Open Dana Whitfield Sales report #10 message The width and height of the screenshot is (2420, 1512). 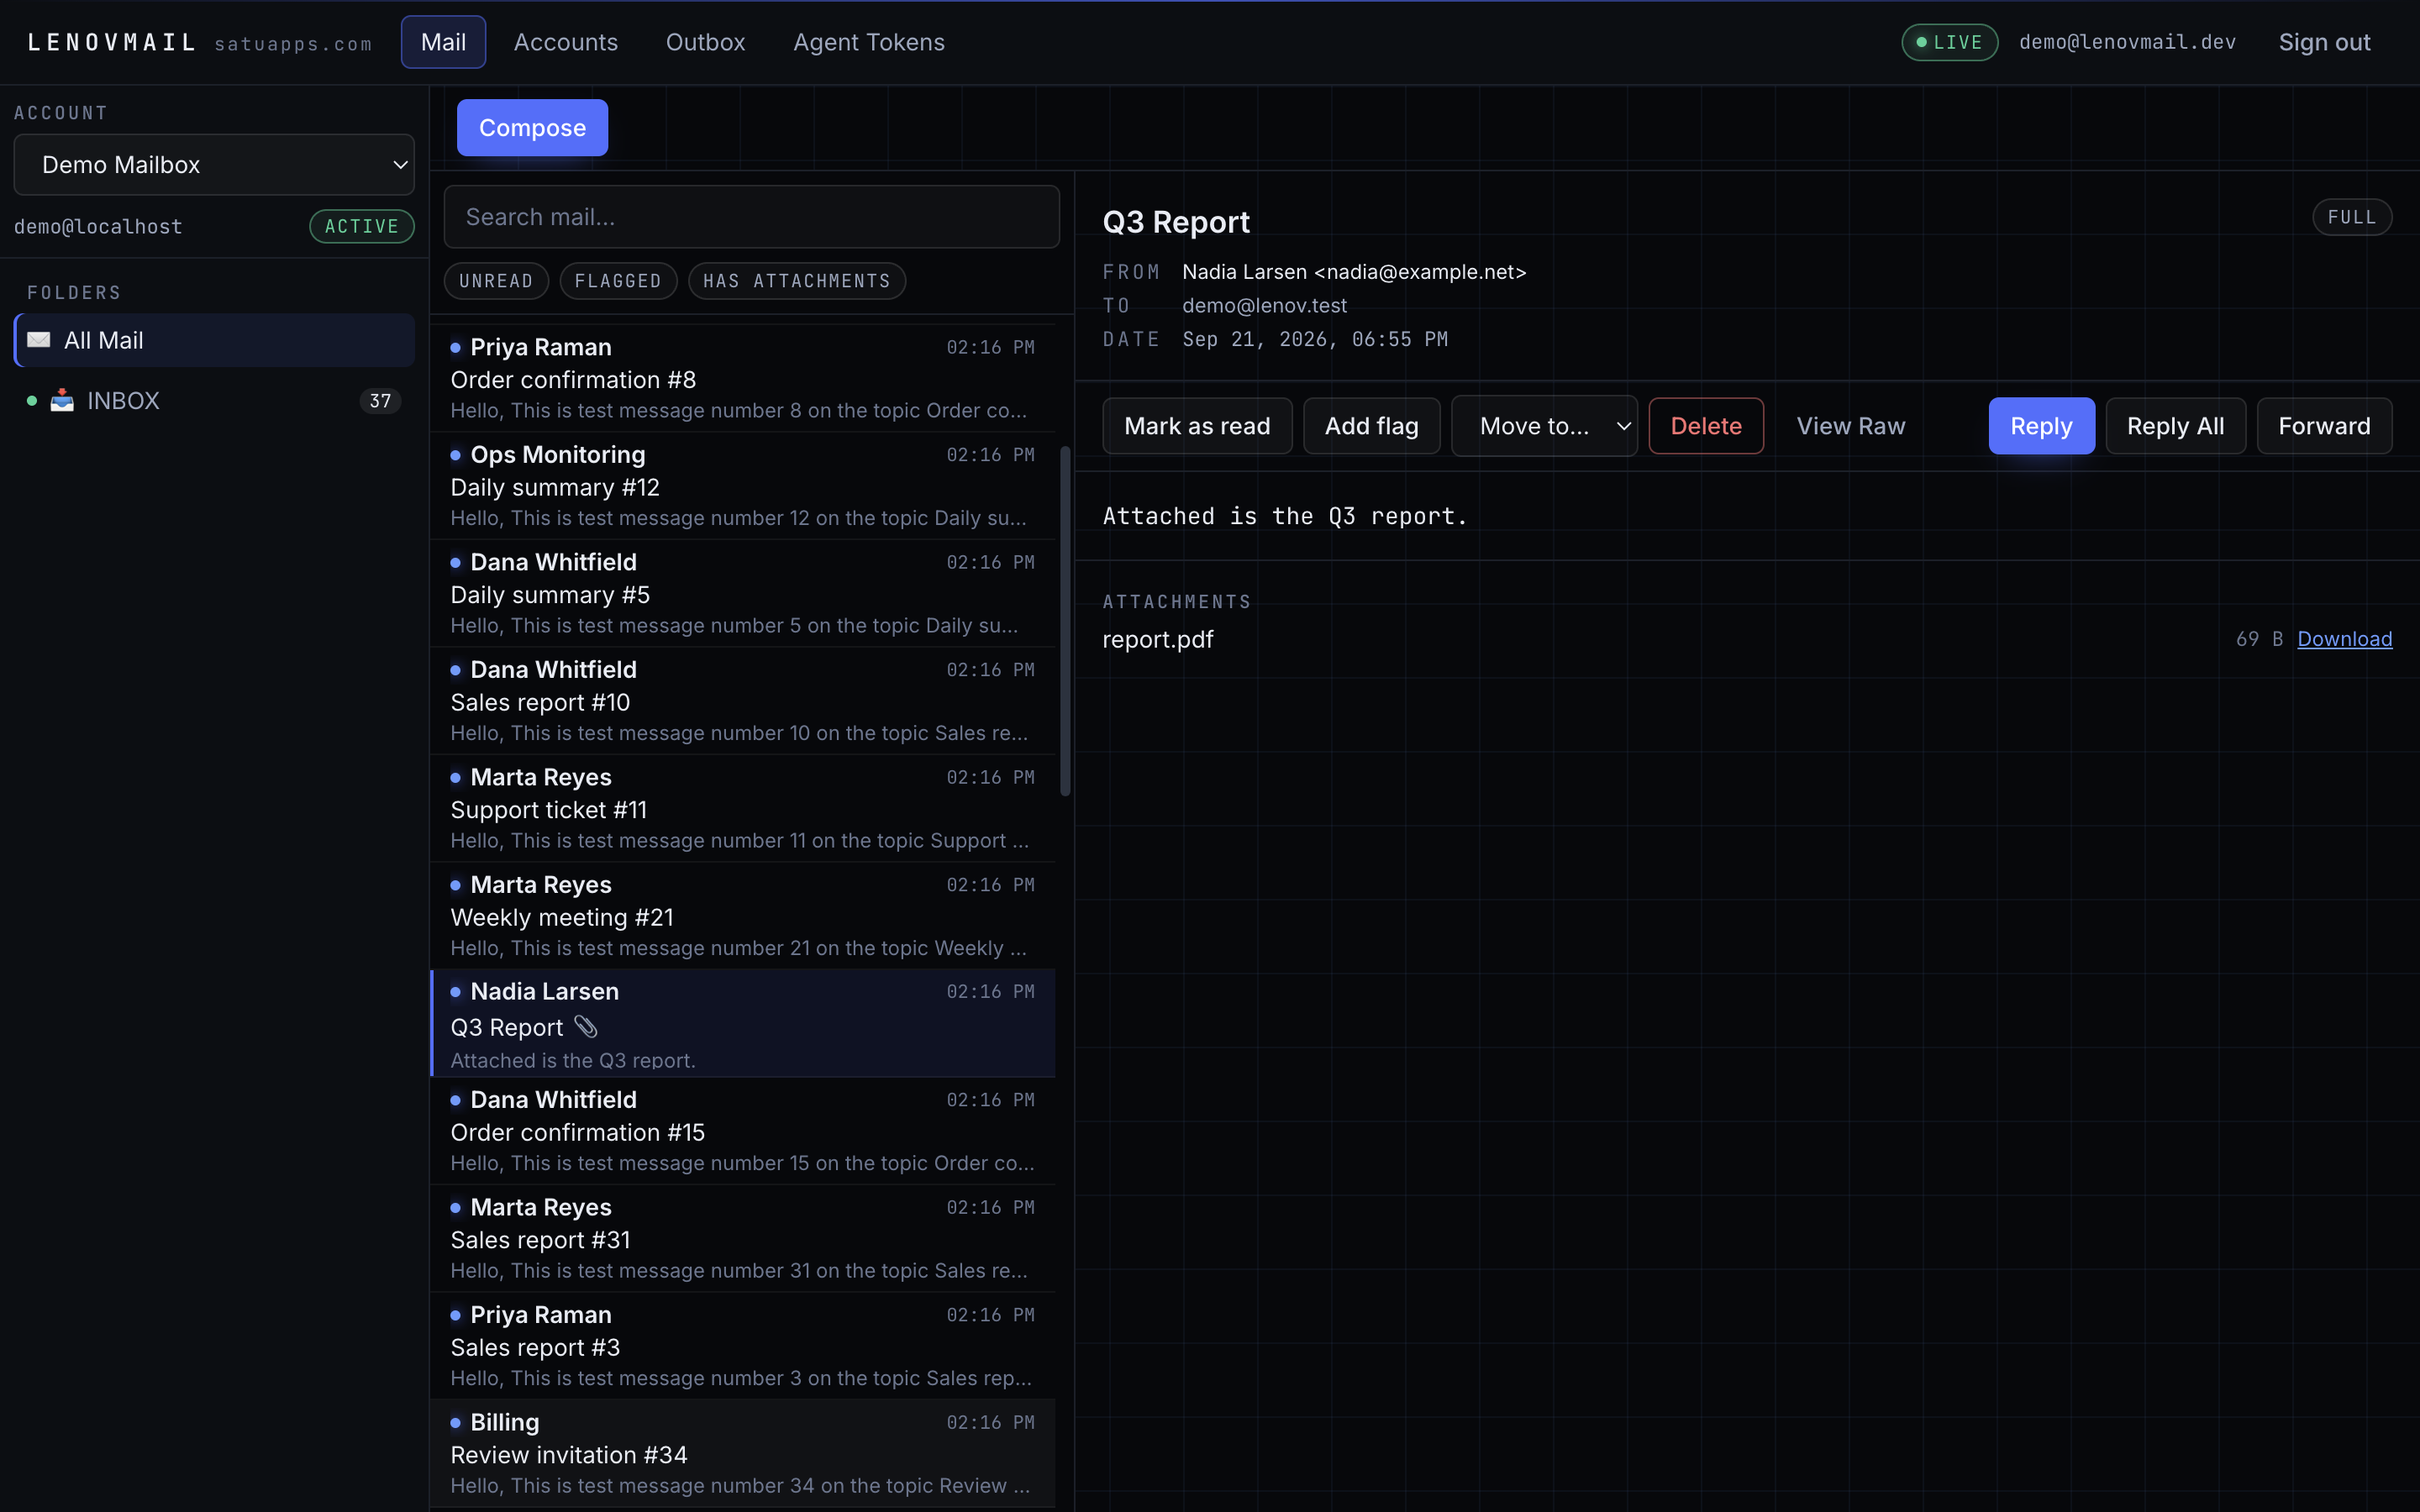click(x=742, y=701)
